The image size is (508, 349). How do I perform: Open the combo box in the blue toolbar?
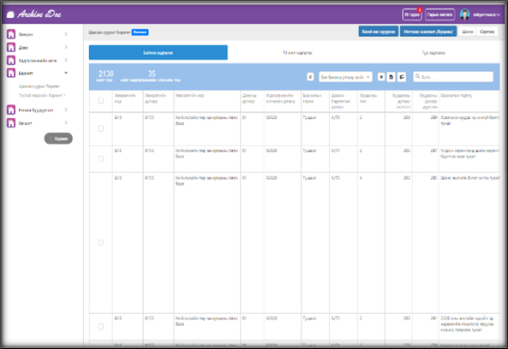(345, 77)
